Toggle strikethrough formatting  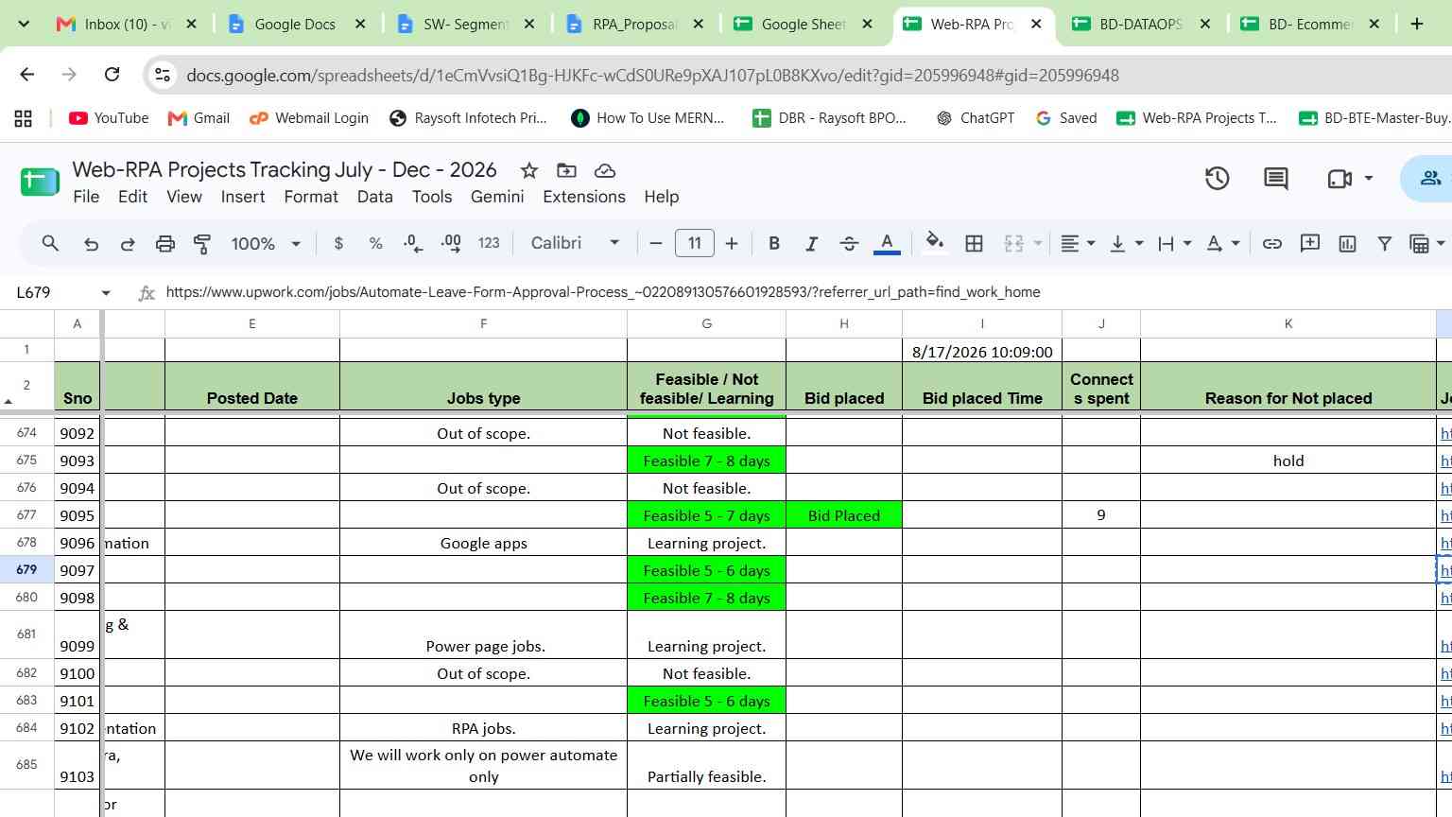(849, 243)
